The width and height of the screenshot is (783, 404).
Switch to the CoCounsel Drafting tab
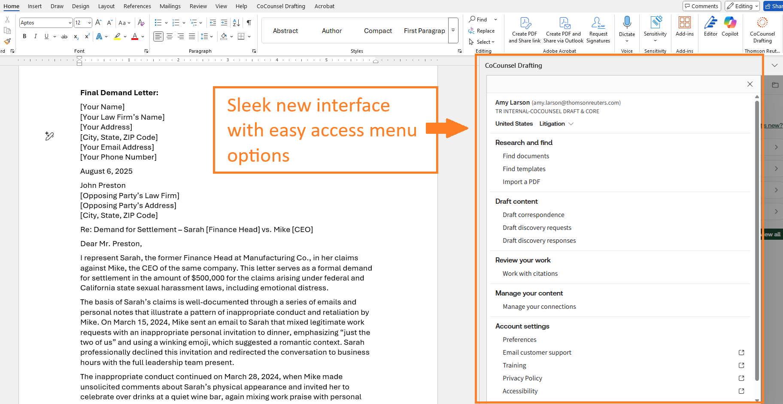tap(281, 6)
